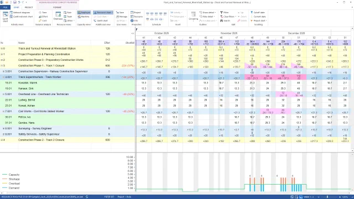
Task: Undo via quick access toolbar
Action: coord(19,2)
